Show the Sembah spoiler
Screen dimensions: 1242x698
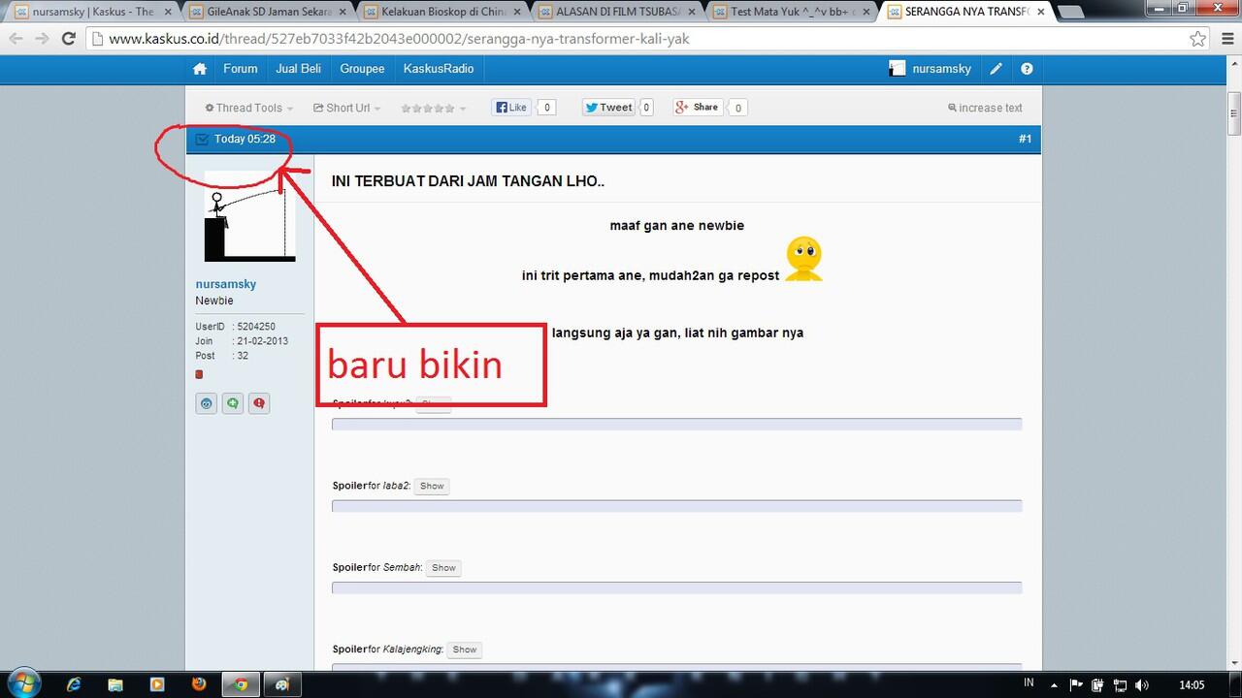443,567
